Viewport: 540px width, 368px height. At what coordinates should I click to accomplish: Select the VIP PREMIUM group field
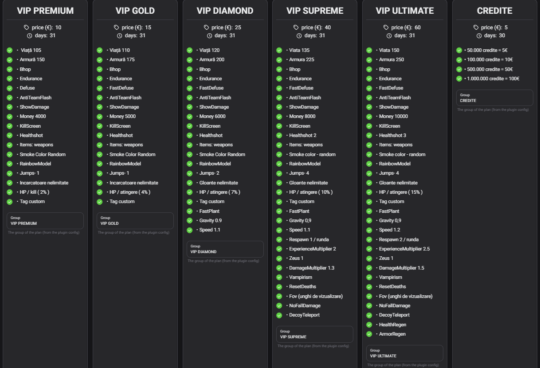(45, 221)
